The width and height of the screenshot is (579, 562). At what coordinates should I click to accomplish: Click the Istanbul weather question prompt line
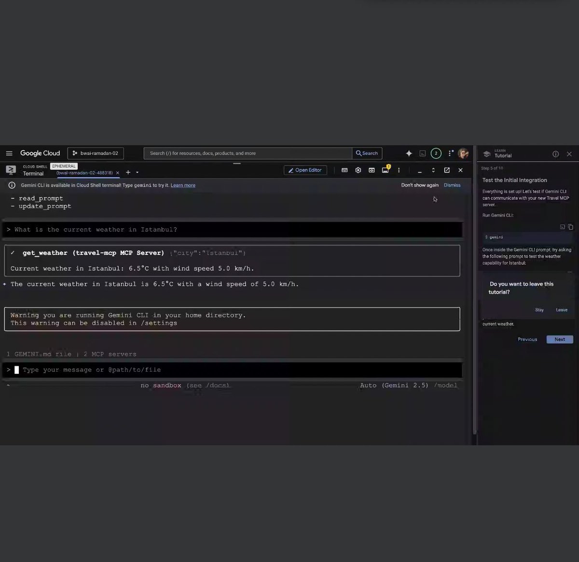coord(234,230)
